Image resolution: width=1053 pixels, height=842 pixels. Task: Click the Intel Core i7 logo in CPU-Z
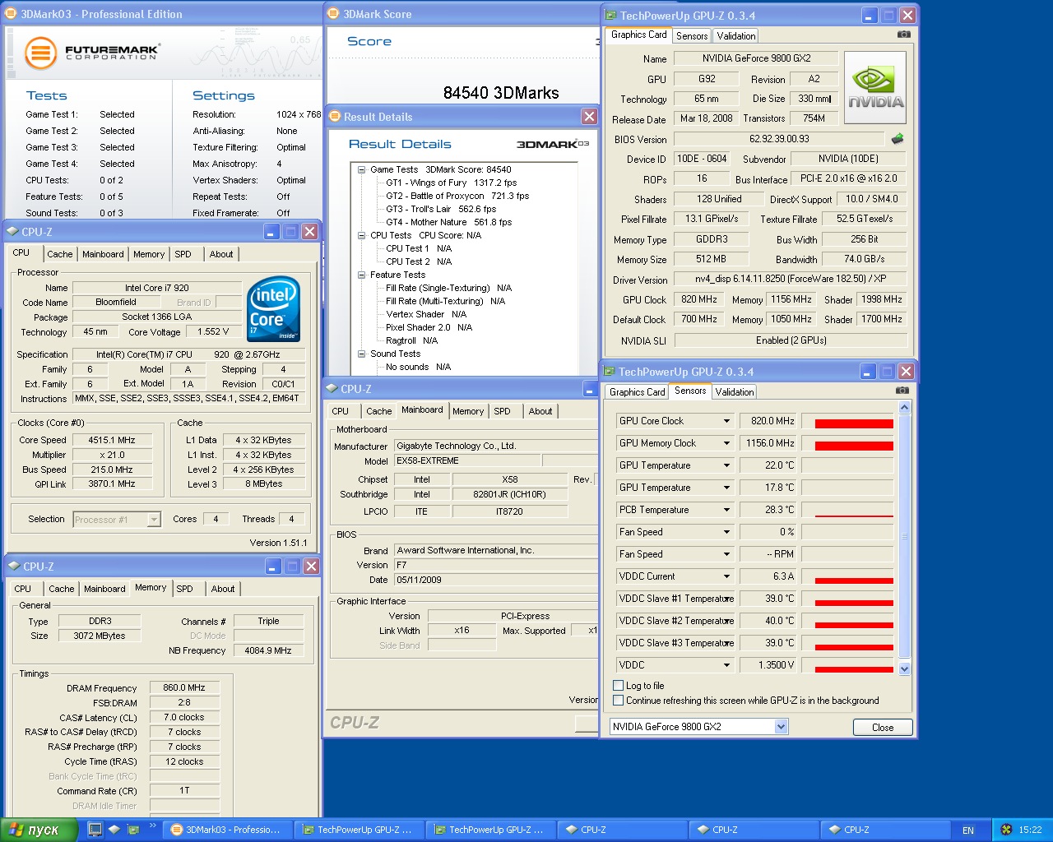[274, 309]
